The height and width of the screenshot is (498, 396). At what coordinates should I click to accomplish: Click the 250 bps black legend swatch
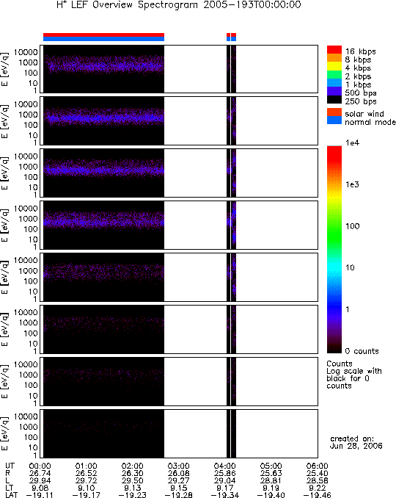[334, 99]
